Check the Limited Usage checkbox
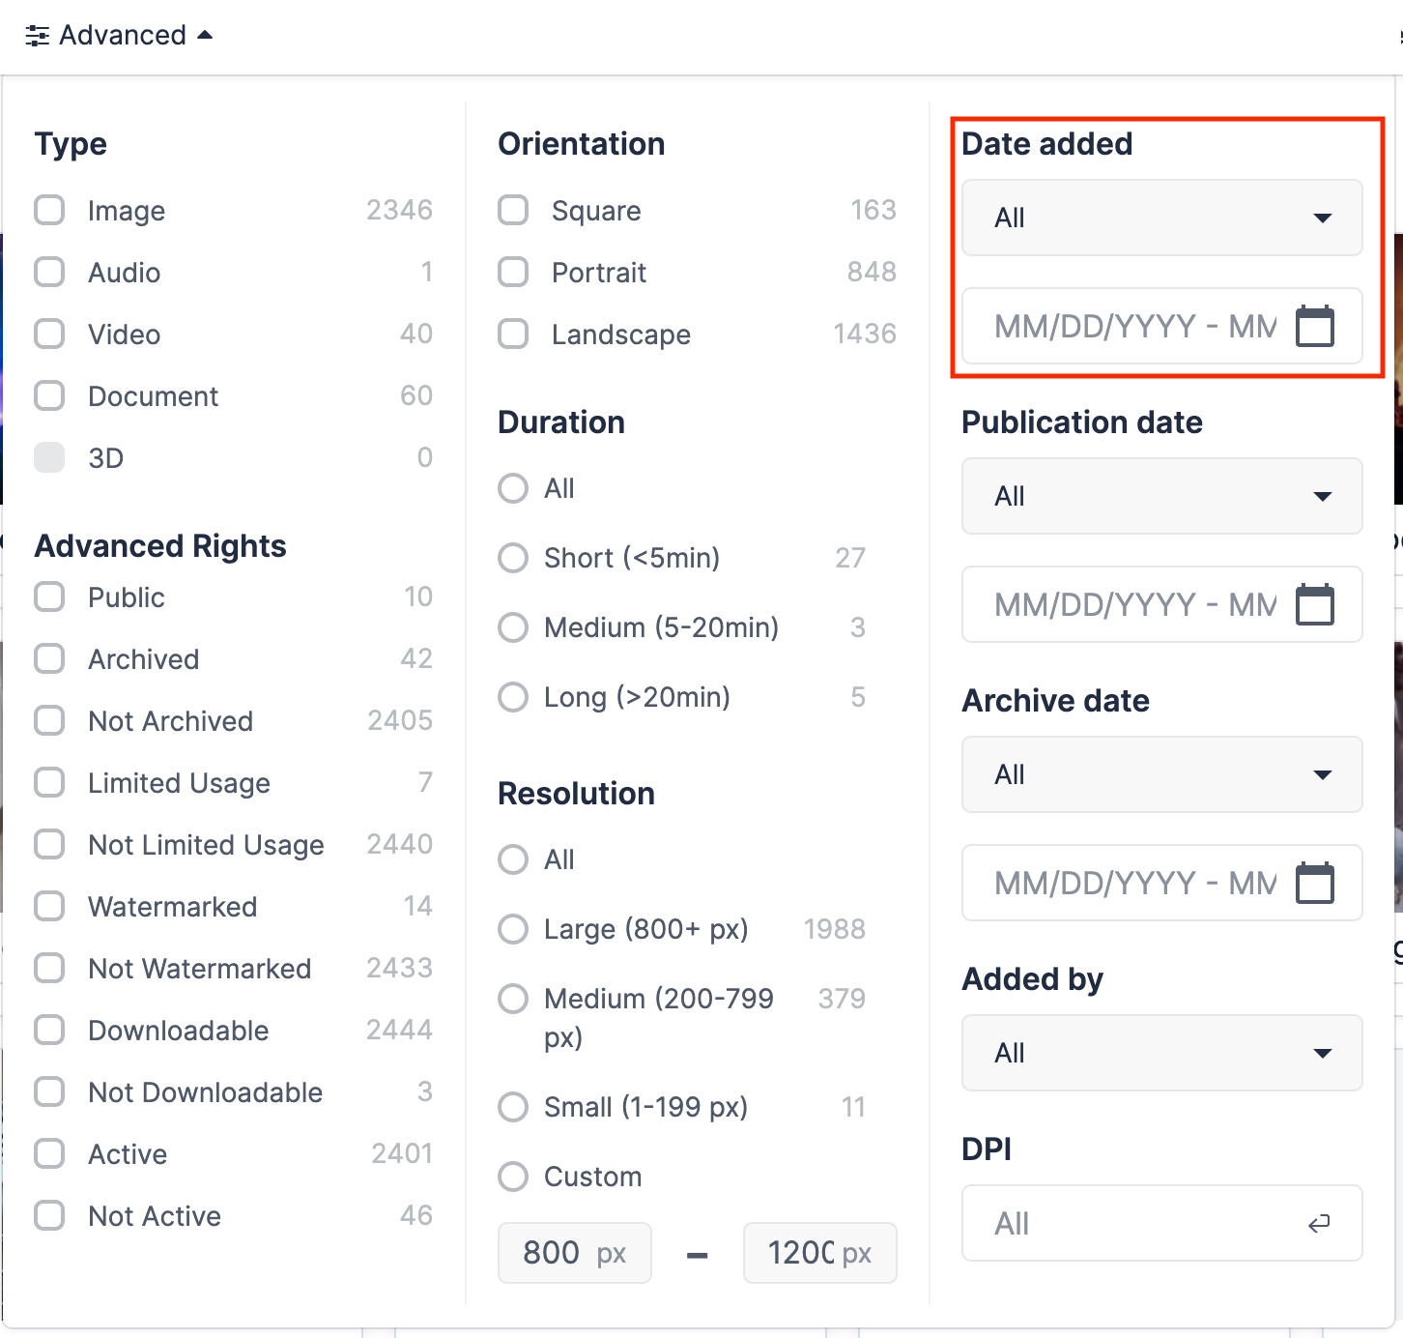 click(x=49, y=782)
